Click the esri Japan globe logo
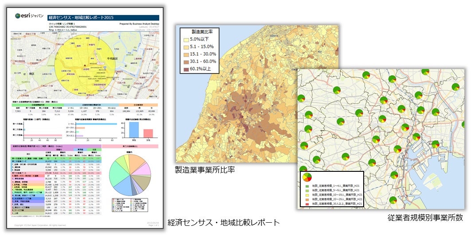471x236 pixels. (x=18, y=16)
